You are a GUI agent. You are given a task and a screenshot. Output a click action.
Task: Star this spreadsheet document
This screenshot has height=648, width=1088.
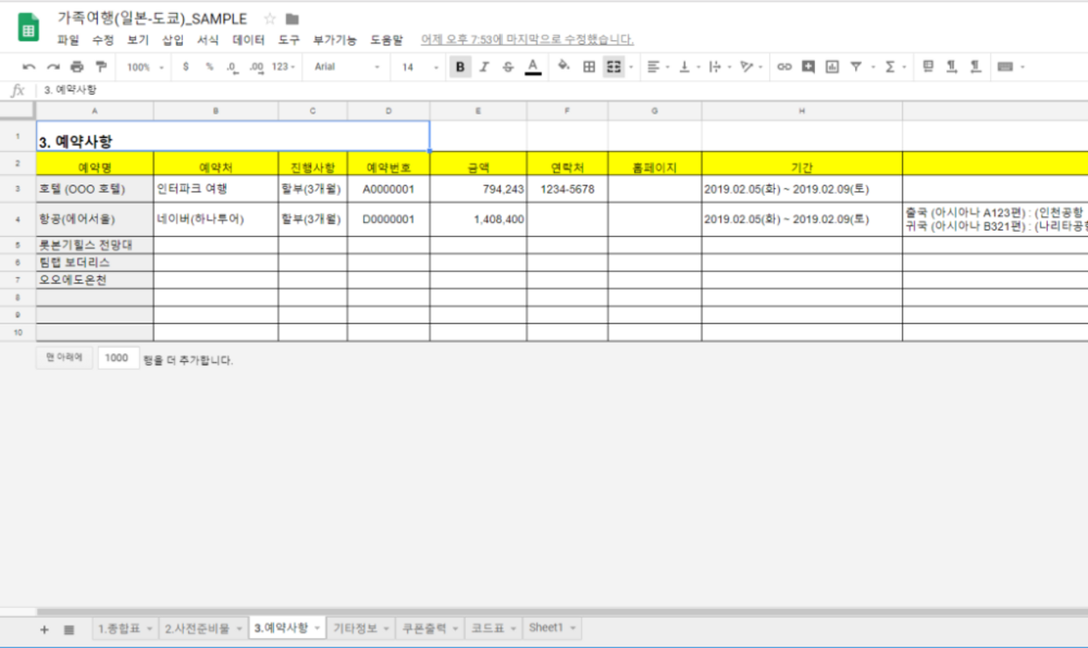point(270,18)
